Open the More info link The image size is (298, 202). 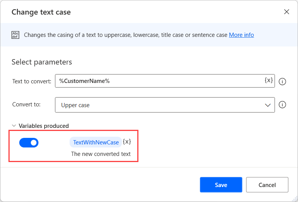point(241,35)
